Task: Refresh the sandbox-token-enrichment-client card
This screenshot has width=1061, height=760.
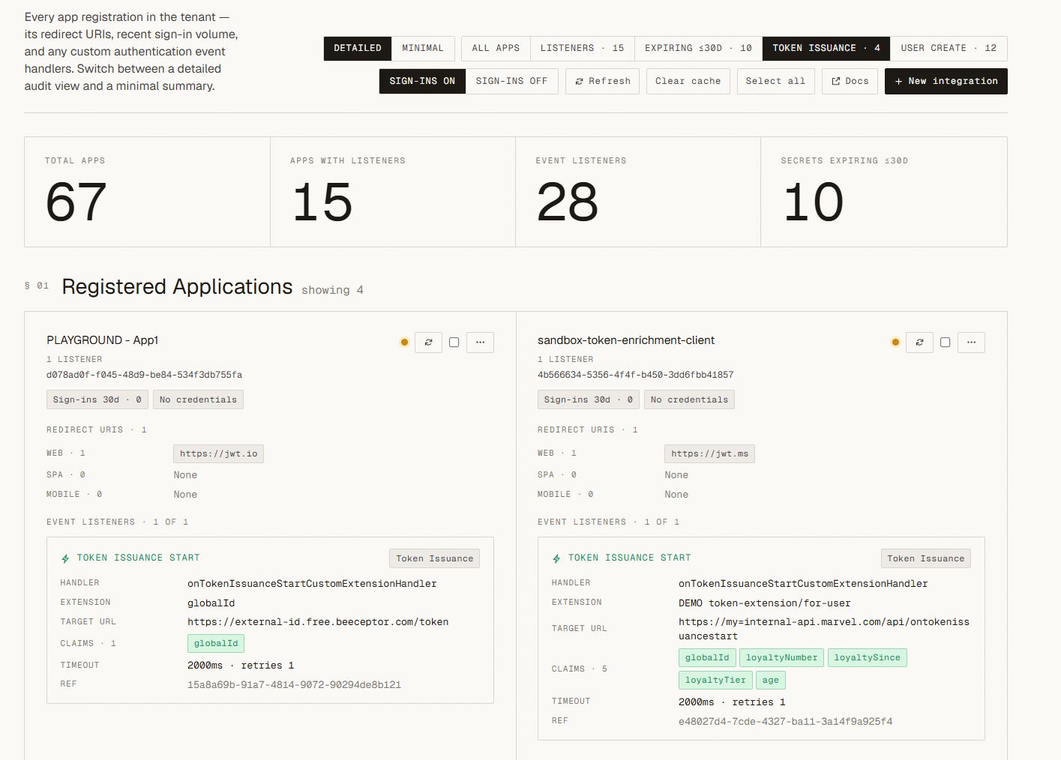Action: (x=919, y=343)
